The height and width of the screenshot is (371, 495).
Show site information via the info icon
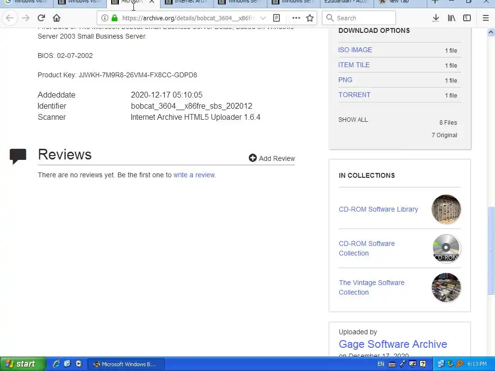click(105, 18)
